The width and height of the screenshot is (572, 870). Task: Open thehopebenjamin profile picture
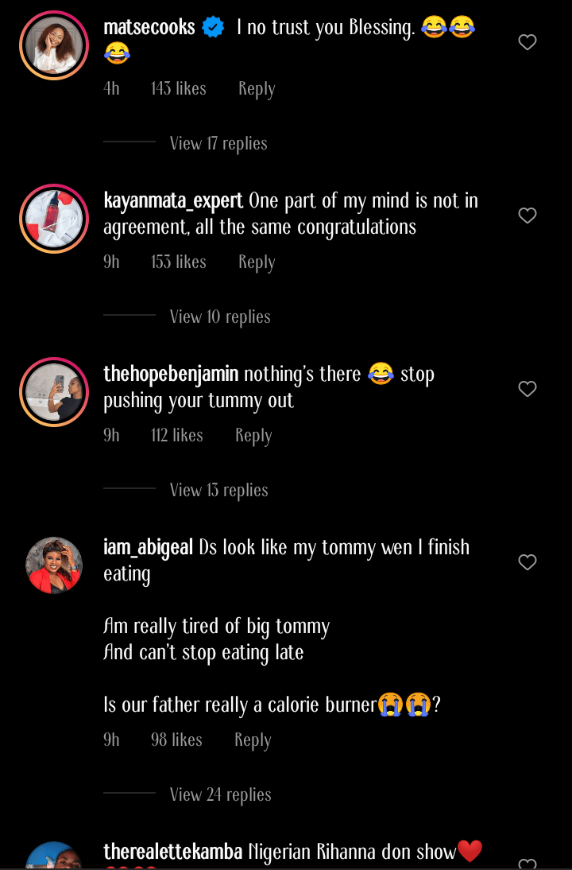pyautogui.click(x=54, y=392)
